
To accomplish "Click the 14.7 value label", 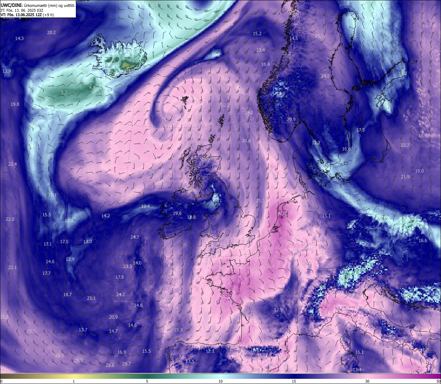I will [x=113, y=331].
